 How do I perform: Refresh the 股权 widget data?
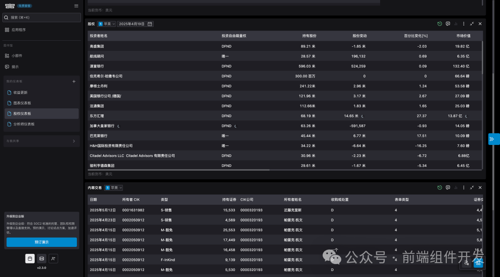tap(440, 24)
